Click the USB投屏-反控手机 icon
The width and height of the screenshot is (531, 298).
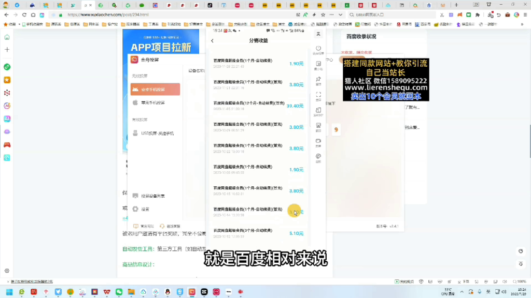(x=136, y=131)
